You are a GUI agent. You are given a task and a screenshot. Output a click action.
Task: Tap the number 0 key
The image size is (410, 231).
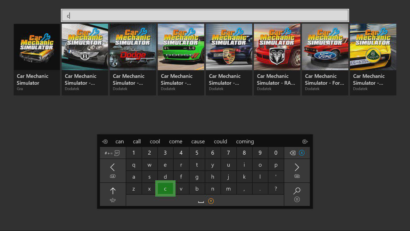pos(276,153)
